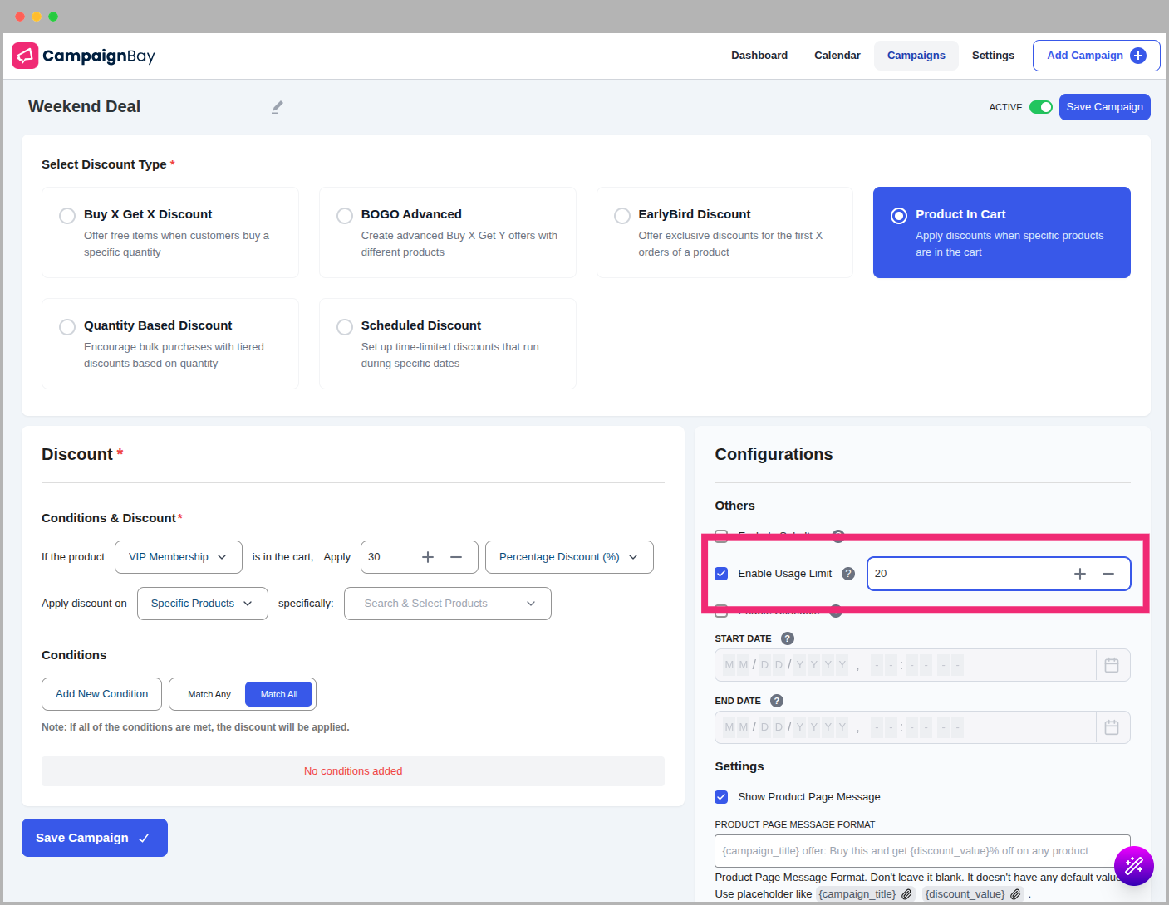Open the VIP Membership product dropdown

pyautogui.click(x=178, y=557)
